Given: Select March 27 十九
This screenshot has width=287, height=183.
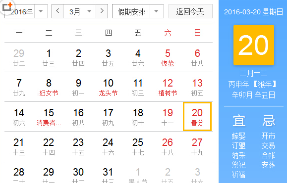Looking at the screenshot, I should (197, 147).
